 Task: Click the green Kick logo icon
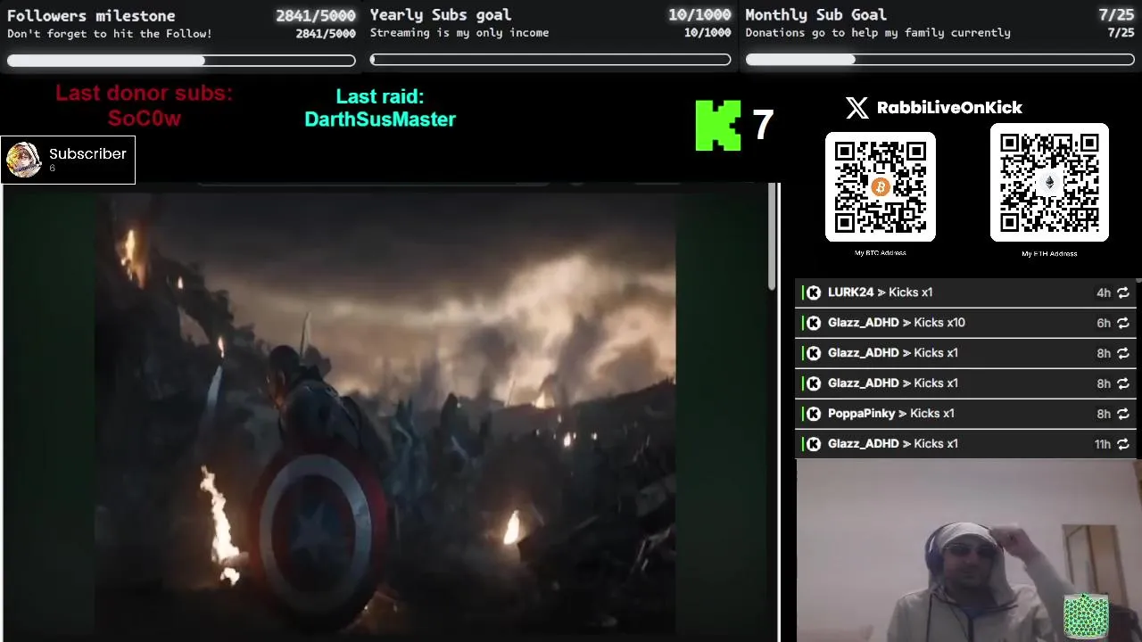pos(718,125)
